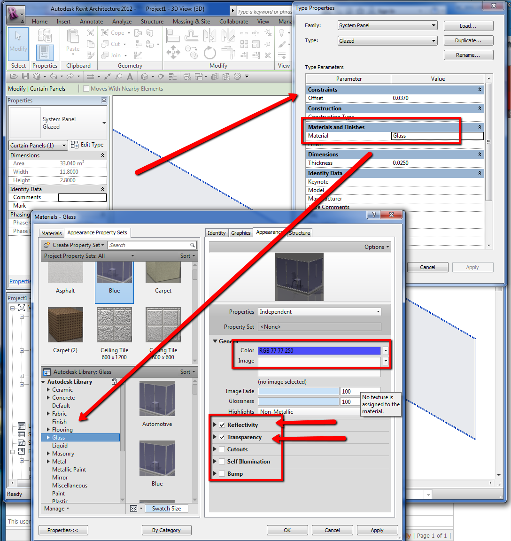Click the Cut to clipboard scissors icon
The image size is (511, 541).
coord(90,33)
